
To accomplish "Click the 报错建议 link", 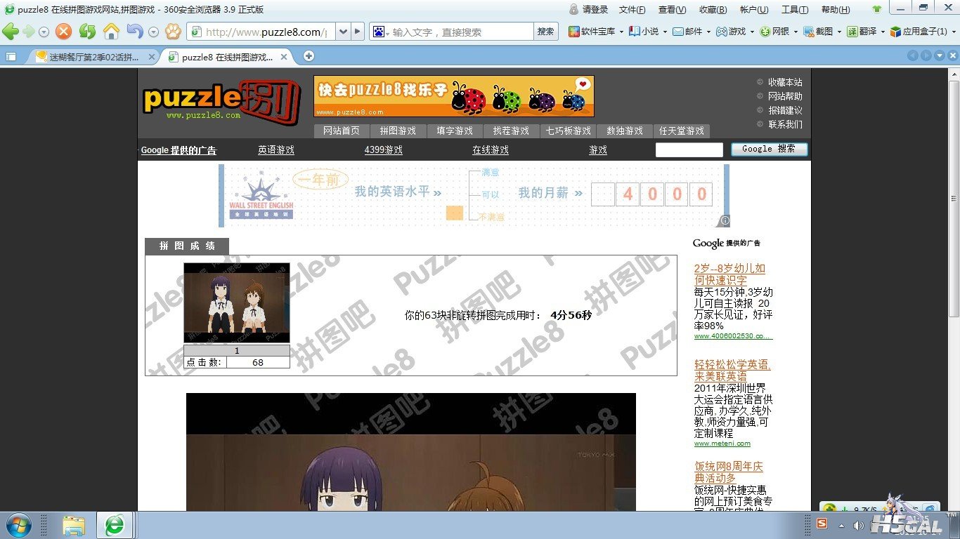I will (785, 111).
